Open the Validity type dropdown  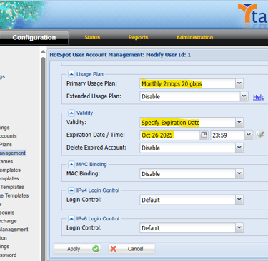[239, 123]
